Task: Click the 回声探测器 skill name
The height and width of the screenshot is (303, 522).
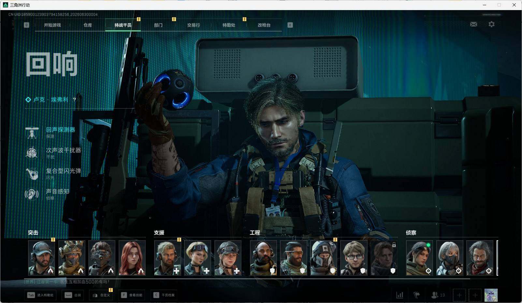Action: 61,130
